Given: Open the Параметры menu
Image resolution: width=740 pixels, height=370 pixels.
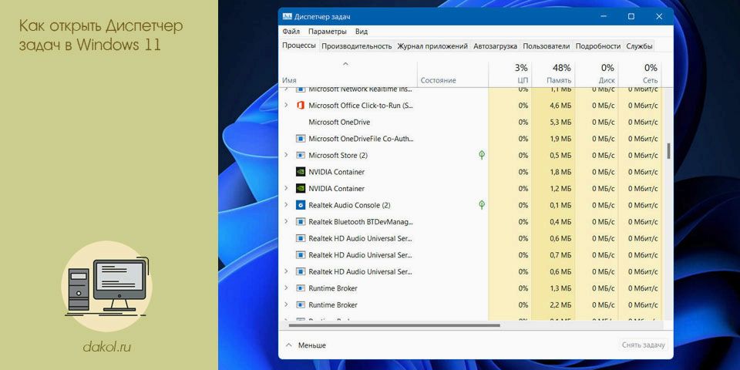Looking at the screenshot, I should pos(328,32).
